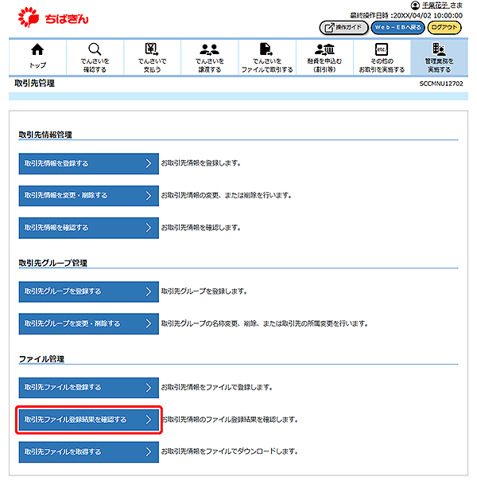
Task: Select 取引先情報を登録する
Action: click(88, 163)
